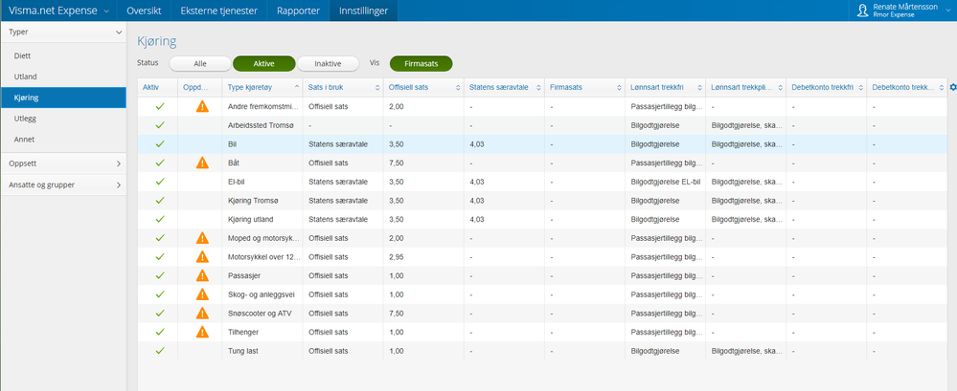The width and height of the screenshot is (957, 391).
Task: Open the Rapporter tab
Action: click(x=298, y=11)
